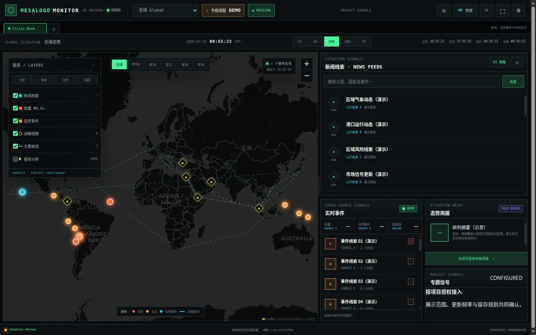This screenshot has height=335, width=536.
Task: Click the severity box for 事件线索 02
Action: point(411,261)
